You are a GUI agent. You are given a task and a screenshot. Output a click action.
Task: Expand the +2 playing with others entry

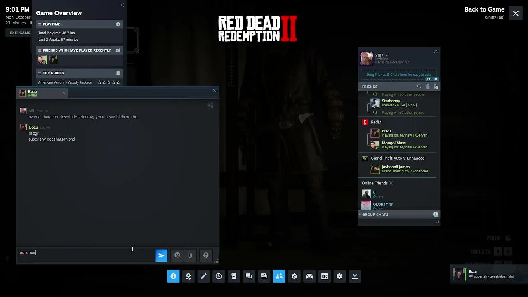375,113
